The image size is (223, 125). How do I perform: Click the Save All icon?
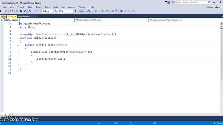pyautogui.click(x=25, y=11)
